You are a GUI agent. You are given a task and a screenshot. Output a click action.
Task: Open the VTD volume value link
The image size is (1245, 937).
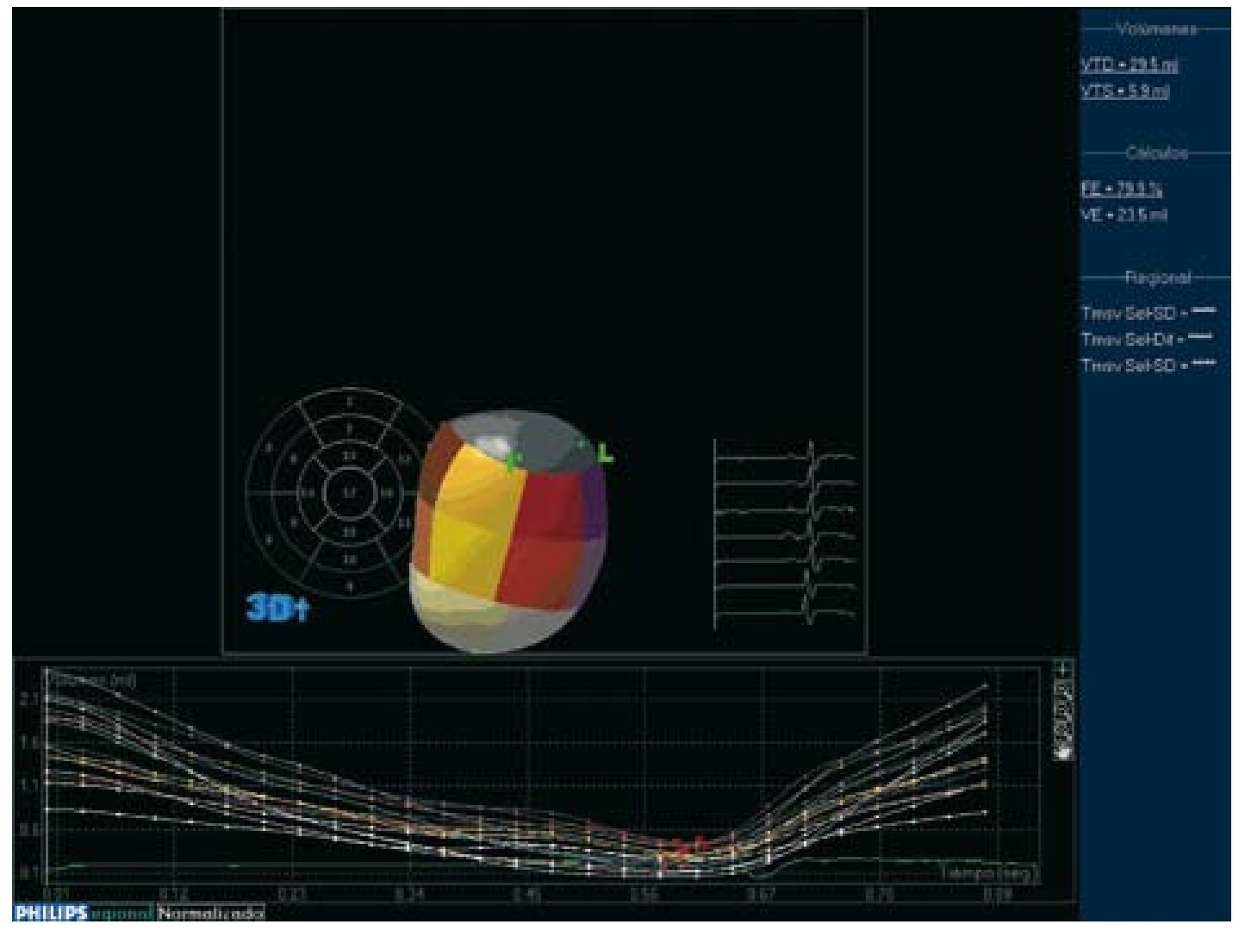[x=1129, y=66]
